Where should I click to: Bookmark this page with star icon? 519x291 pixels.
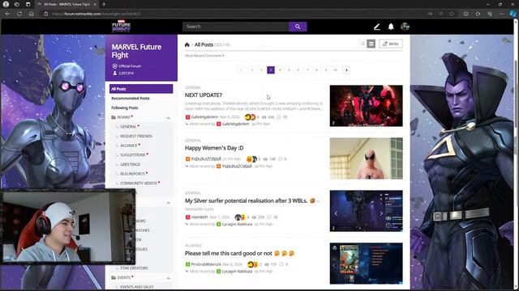point(452,14)
